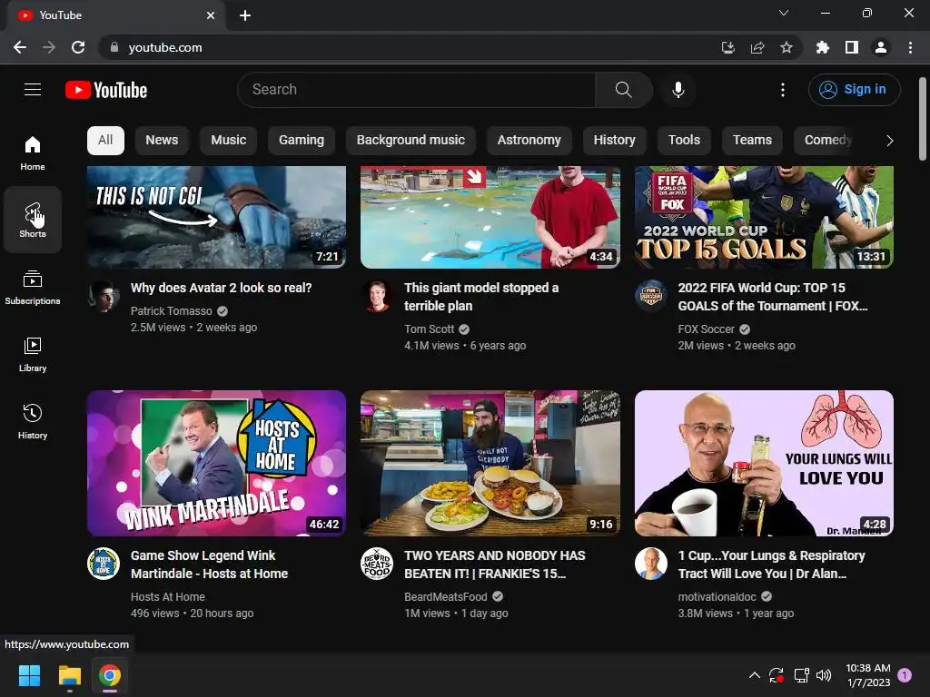The width and height of the screenshot is (930, 697).
Task: Open the YouTube hamburger guide menu
Action: coord(33,90)
